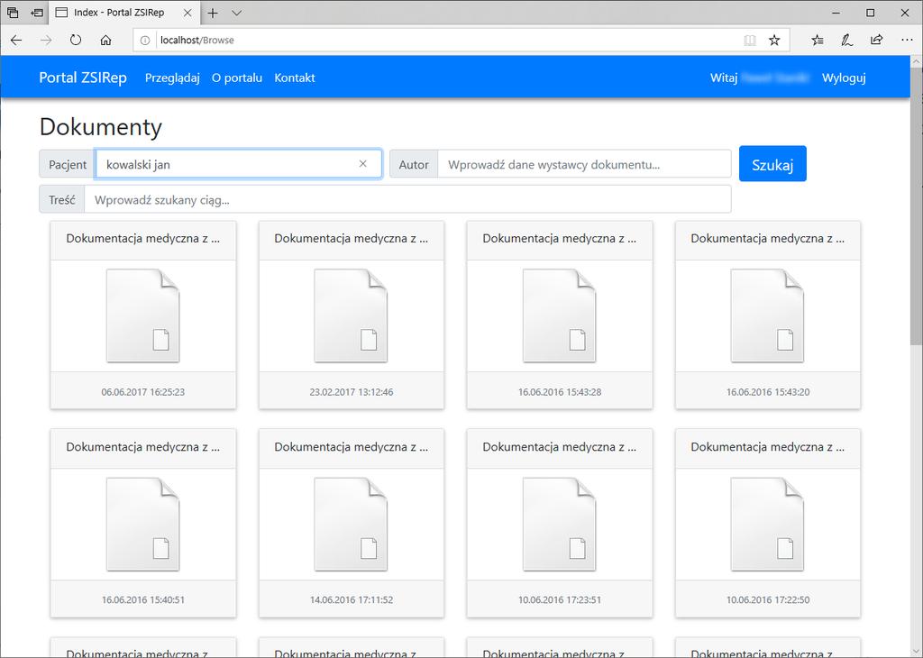Open the browser home page
Screen dimensions: 923x658
pos(106,40)
